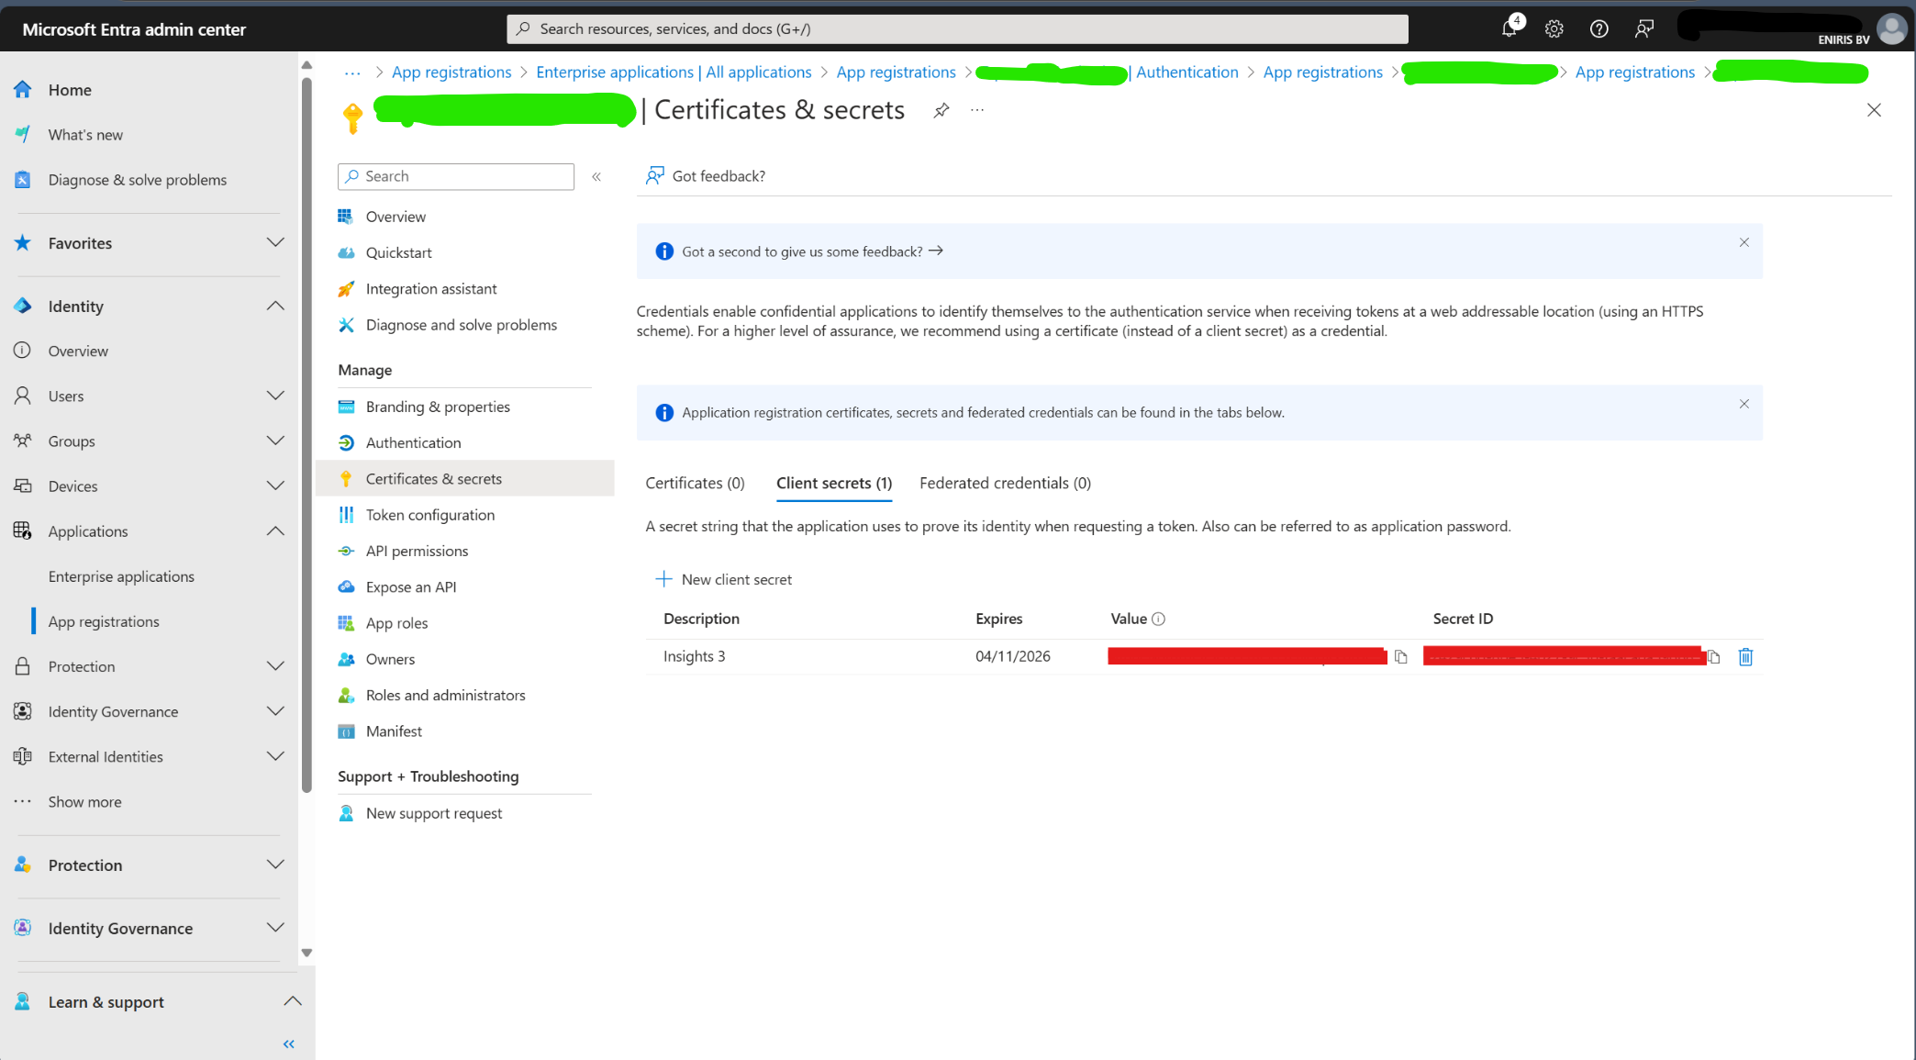Switch to Federated credentials (0) tab

click(x=1005, y=484)
